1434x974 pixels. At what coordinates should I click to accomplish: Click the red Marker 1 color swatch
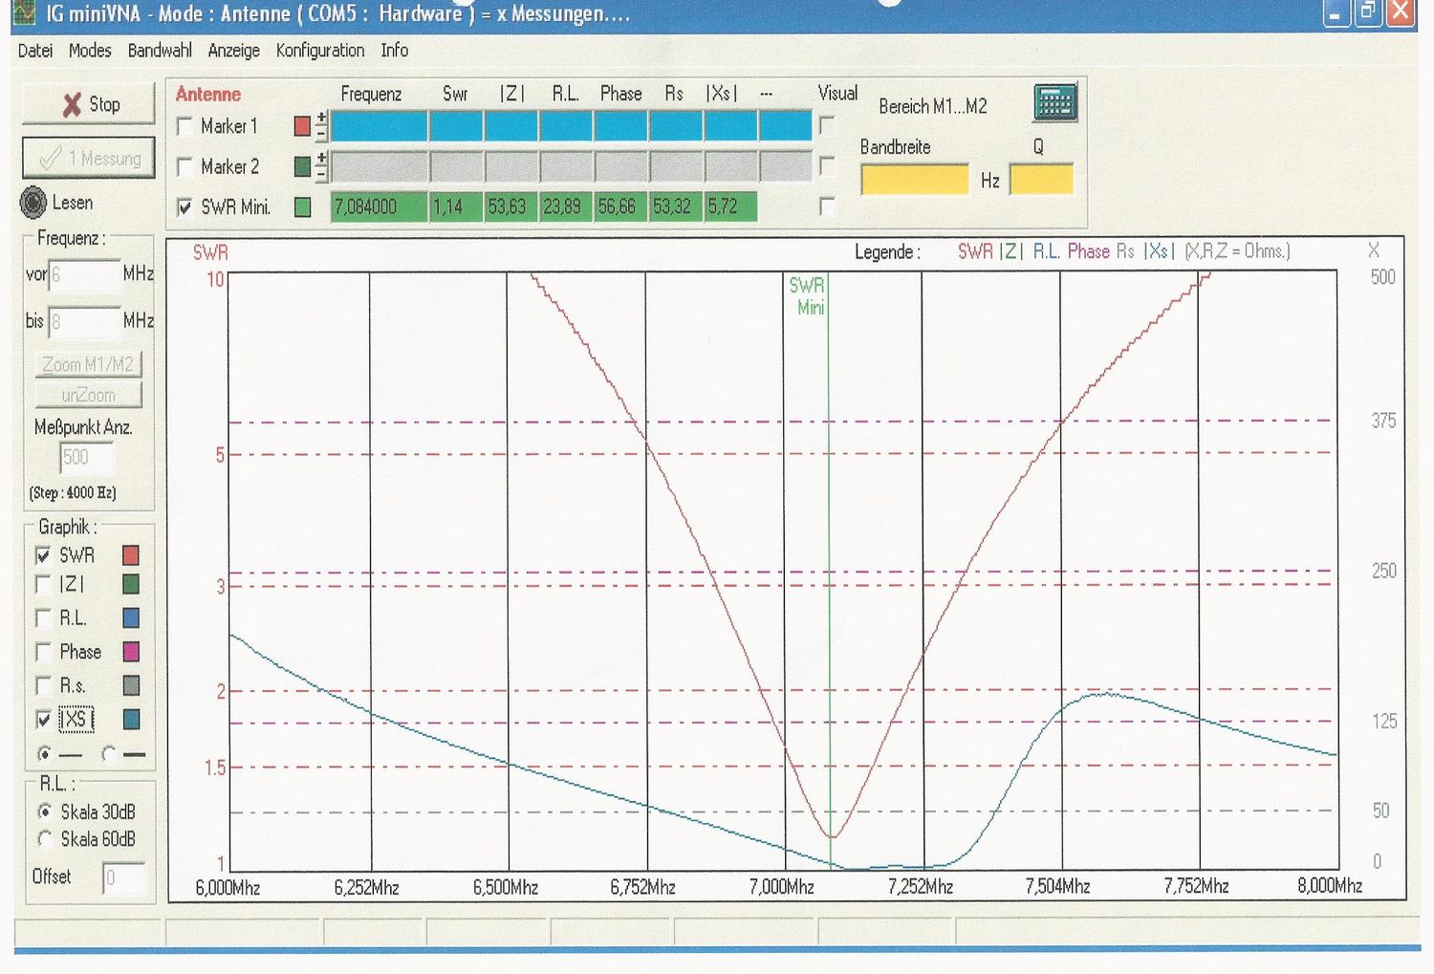coord(302,126)
